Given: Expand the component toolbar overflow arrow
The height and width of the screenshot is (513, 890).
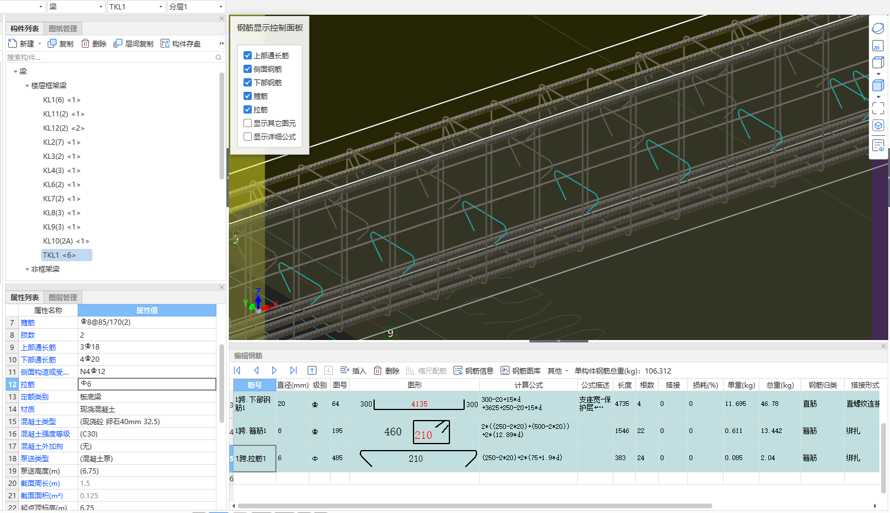Looking at the screenshot, I should 222,44.
